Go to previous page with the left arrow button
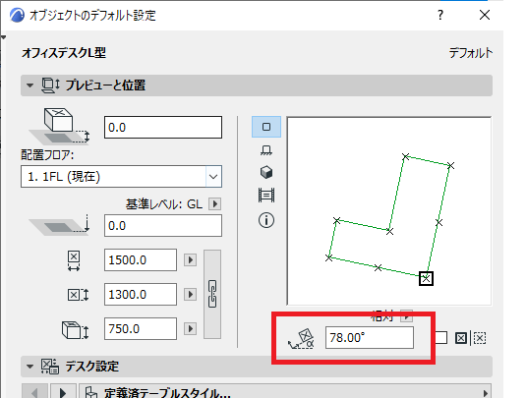Screen dimensions: 526x398 point(34,392)
